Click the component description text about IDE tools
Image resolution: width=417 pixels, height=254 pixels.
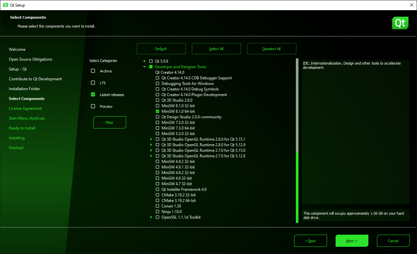(x=352, y=65)
